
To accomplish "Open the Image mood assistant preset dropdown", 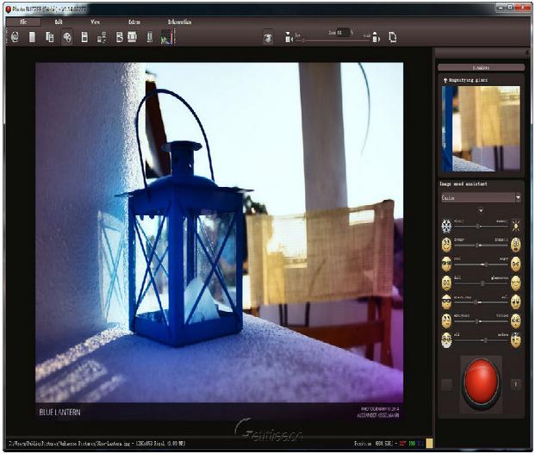I will tap(481, 198).
